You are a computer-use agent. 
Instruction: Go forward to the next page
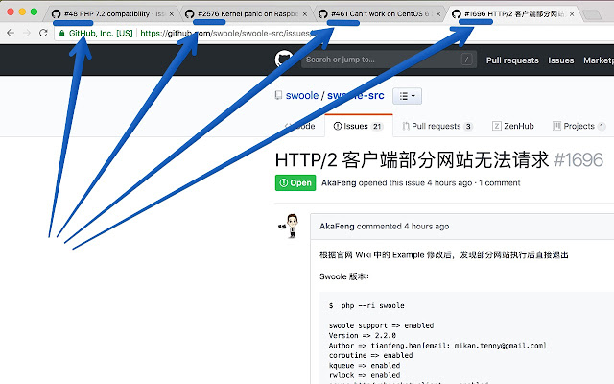click(x=27, y=33)
